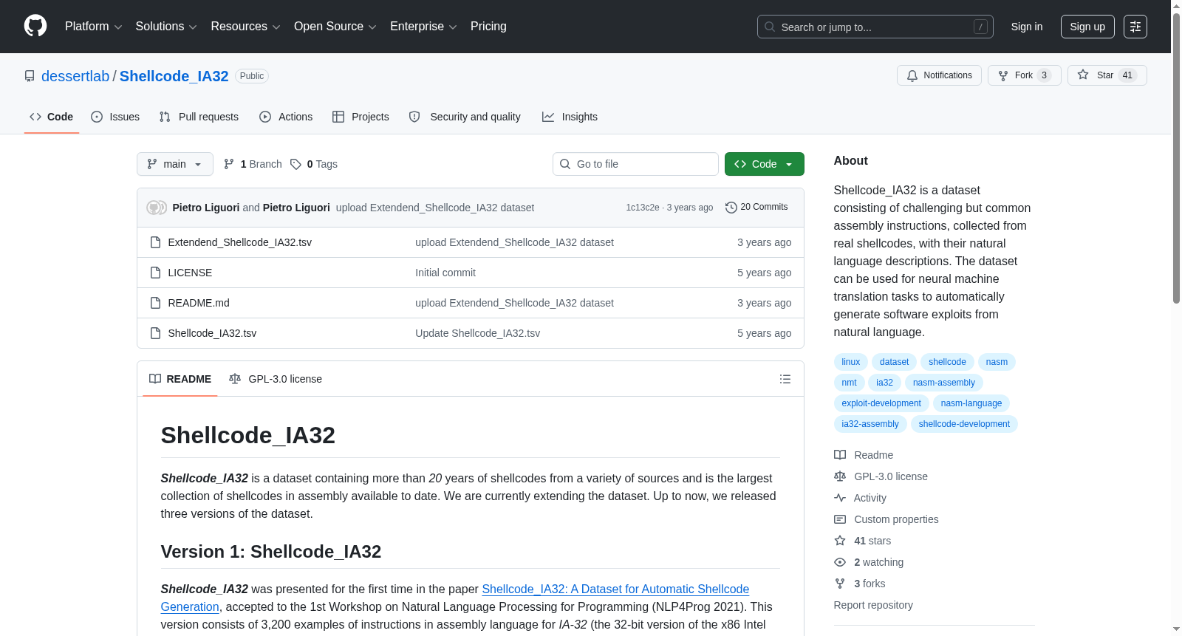Open commit hash 1c13c2e
Viewport: 1182px width, 636px height.
tap(643, 208)
